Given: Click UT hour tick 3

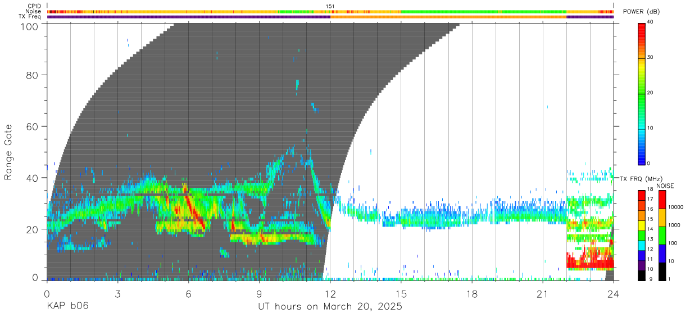Looking at the screenshot, I should (118, 293).
